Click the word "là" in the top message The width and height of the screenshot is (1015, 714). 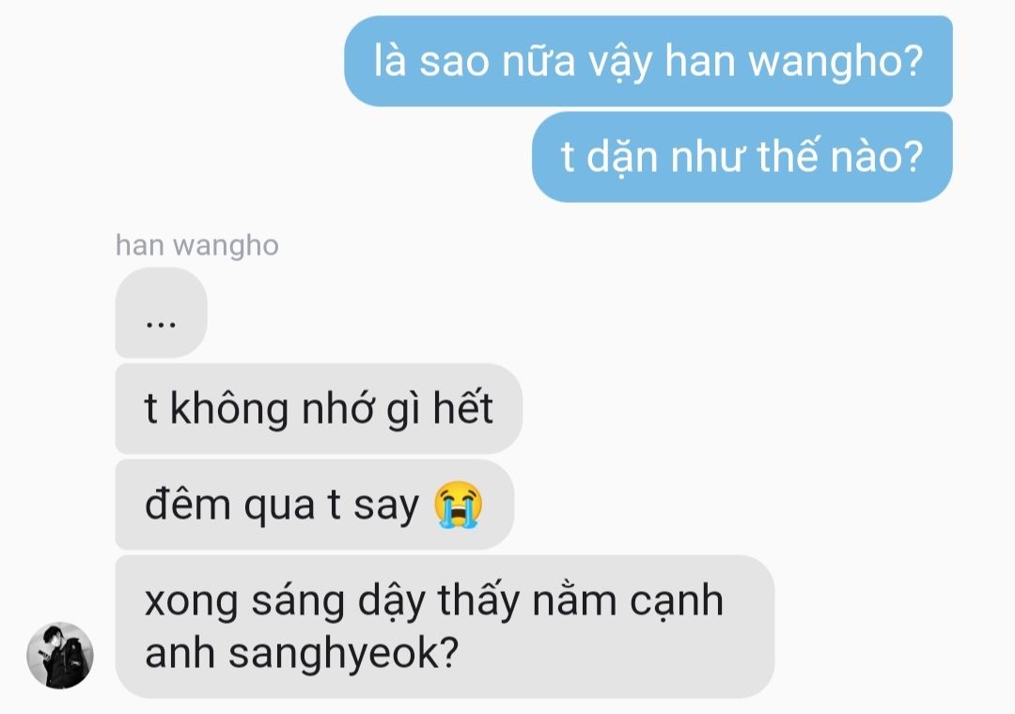point(390,61)
